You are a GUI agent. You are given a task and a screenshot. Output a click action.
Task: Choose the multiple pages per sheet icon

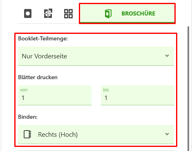[x=68, y=13]
